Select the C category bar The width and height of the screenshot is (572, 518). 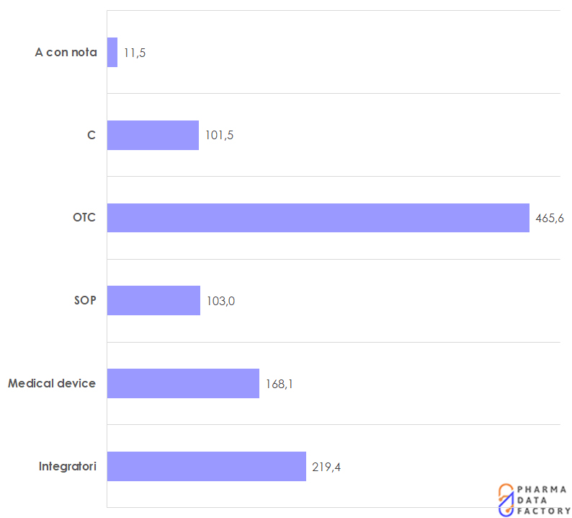point(153,135)
